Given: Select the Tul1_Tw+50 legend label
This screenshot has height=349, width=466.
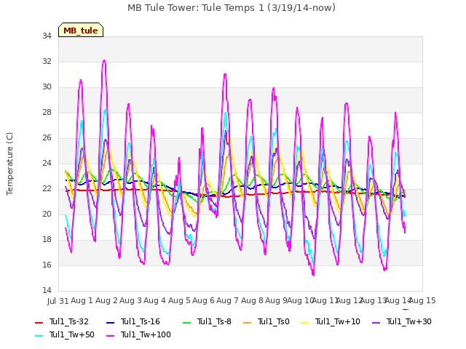Looking at the screenshot, I should point(72,334).
